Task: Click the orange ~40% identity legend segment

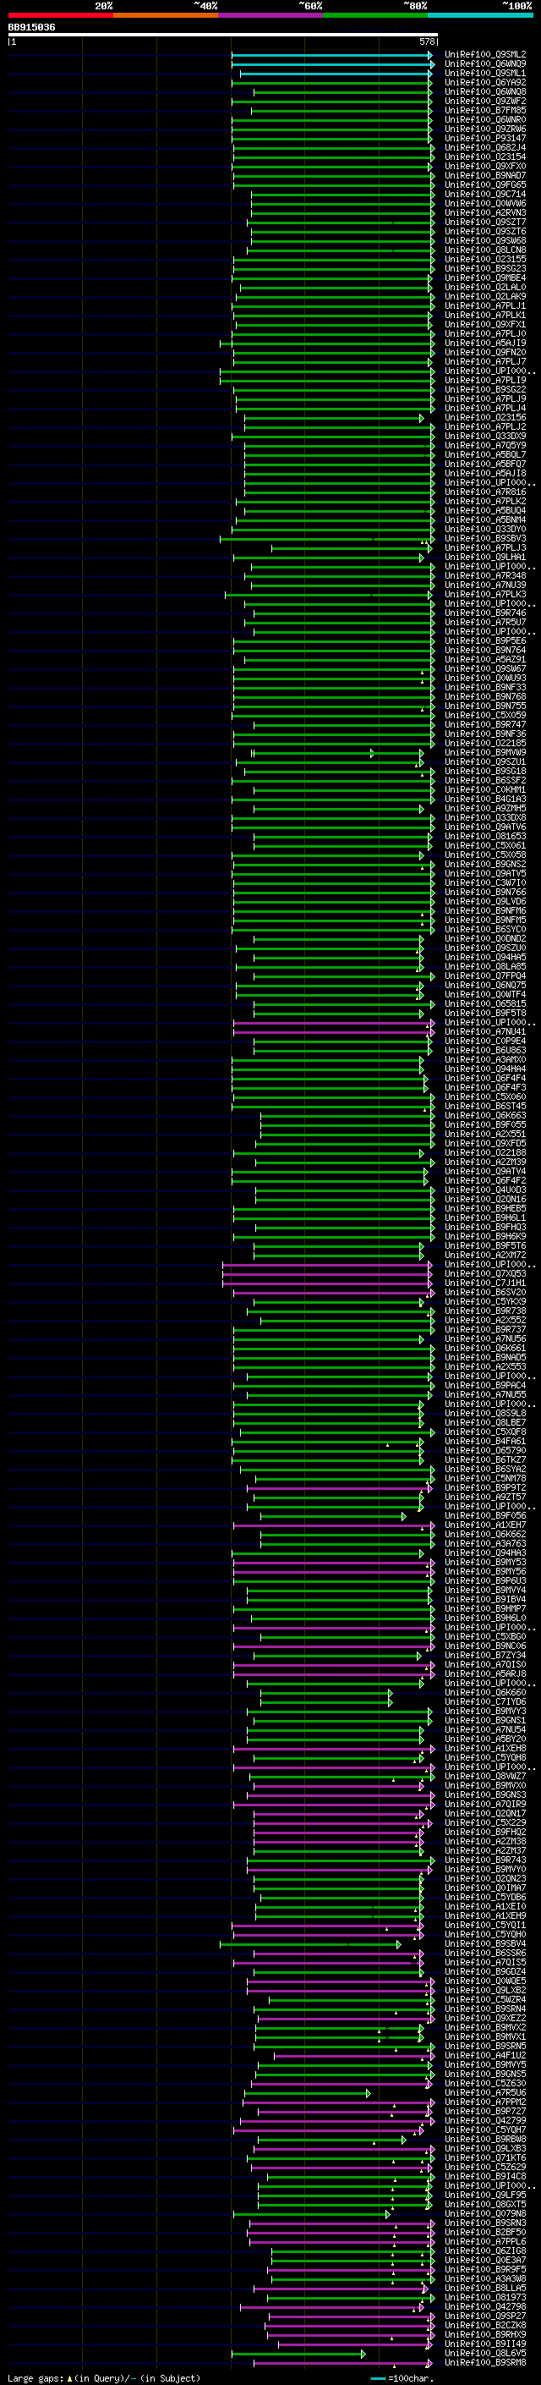Action: (166, 15)
